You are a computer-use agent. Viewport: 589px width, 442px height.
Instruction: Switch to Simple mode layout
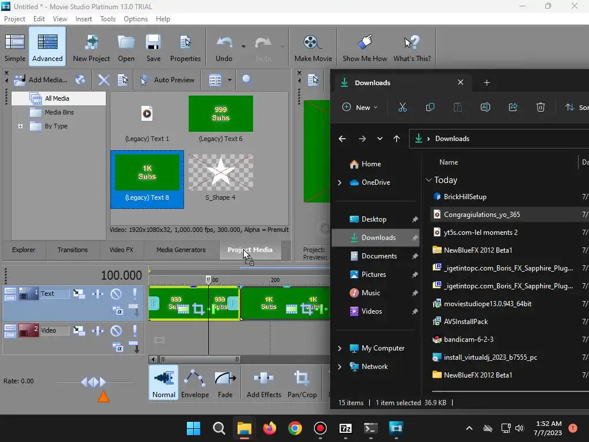point(15,47)
